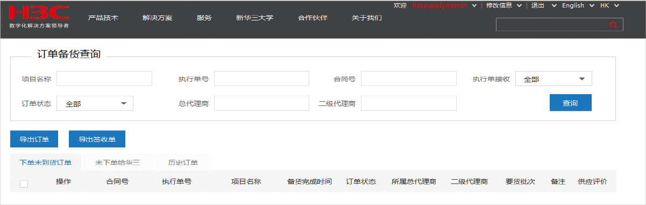The image size is (646, 205).
Task: Click 导出签收单 button
Action: coord(97,139)
